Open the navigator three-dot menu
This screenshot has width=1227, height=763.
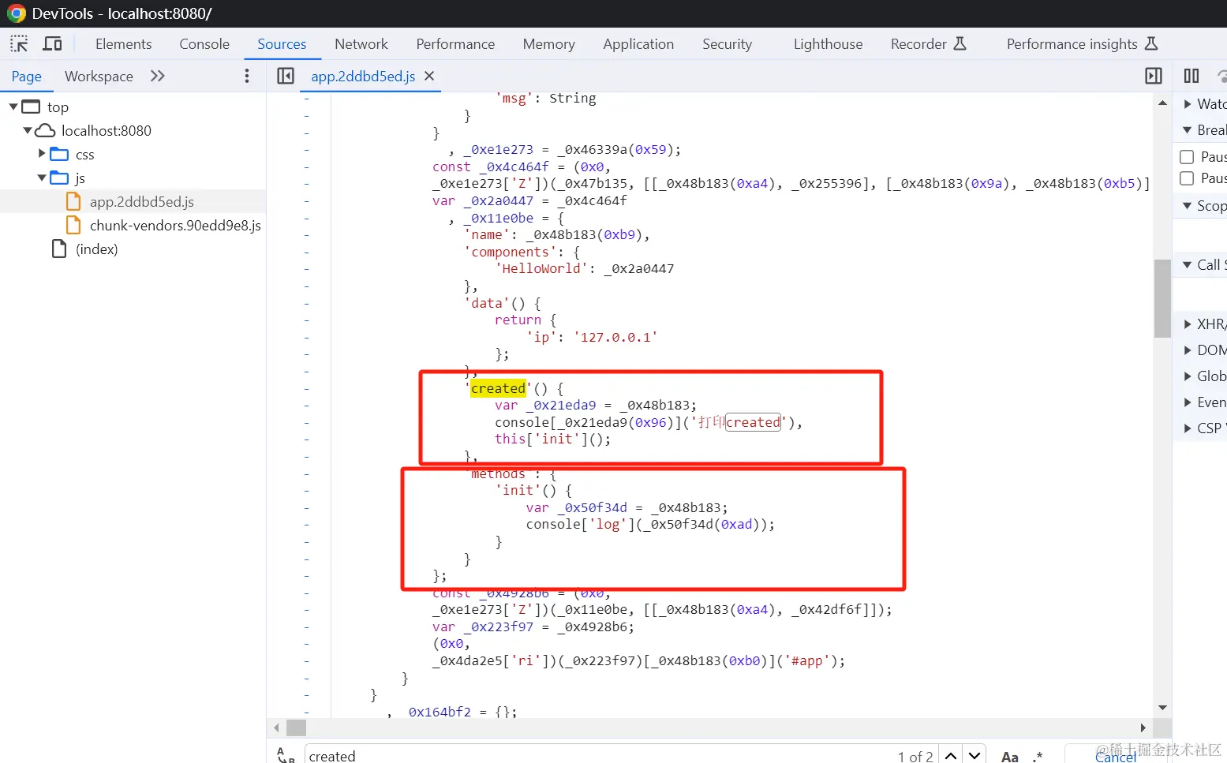point(247,76)
